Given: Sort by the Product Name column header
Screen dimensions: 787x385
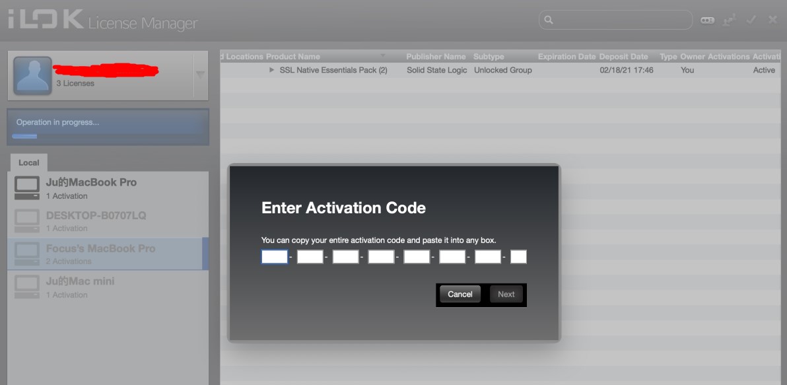Looking at the screenshot, I should 293,57.
